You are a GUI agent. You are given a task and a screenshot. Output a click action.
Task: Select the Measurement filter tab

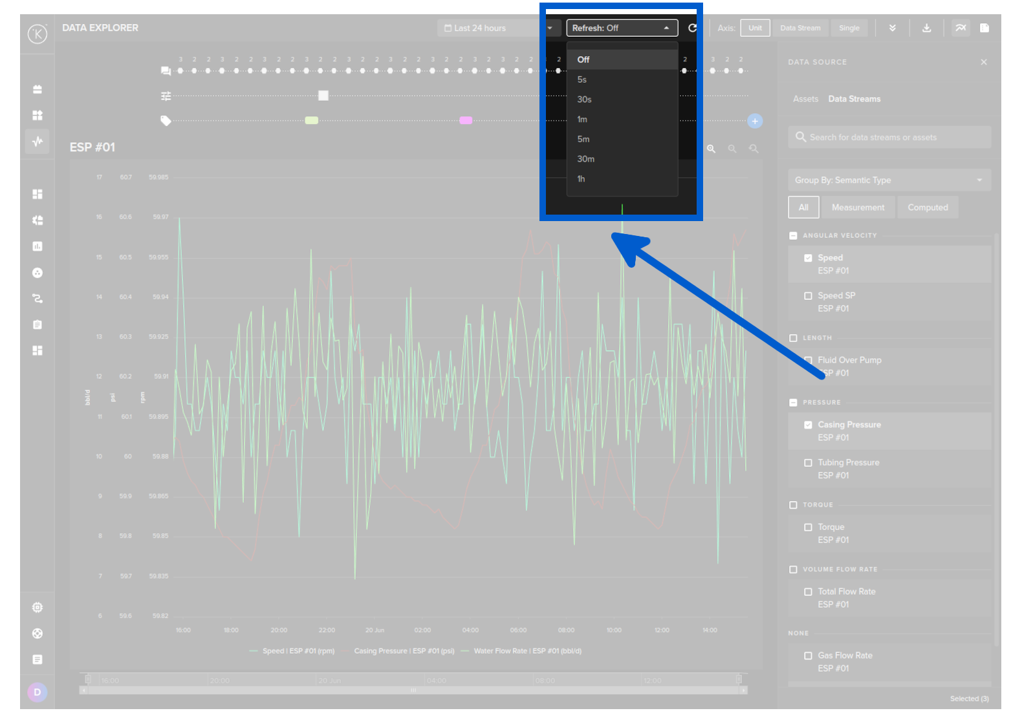coord(858,208)
